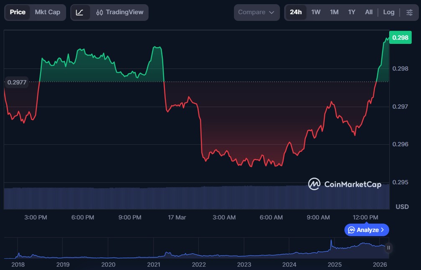Click the 1M time range button
421x270 pixels.
pos(334,12)
